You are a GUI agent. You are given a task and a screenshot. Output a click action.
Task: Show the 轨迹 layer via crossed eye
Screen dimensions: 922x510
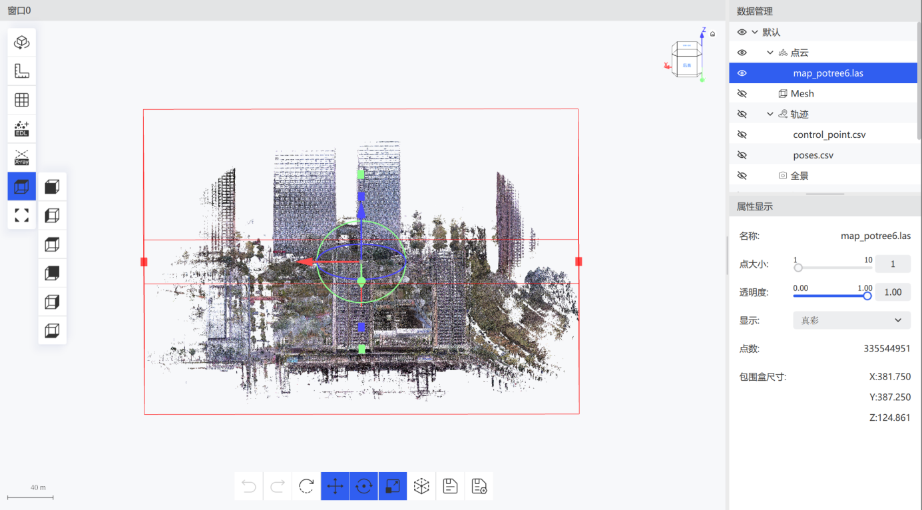point(742,115)
